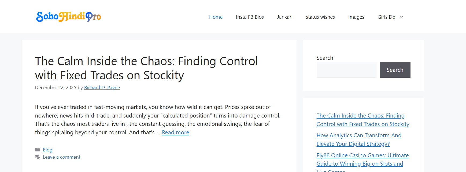Click the comment bubble icon near Leave a comment
466x172 pixels.
pos(38,157)
